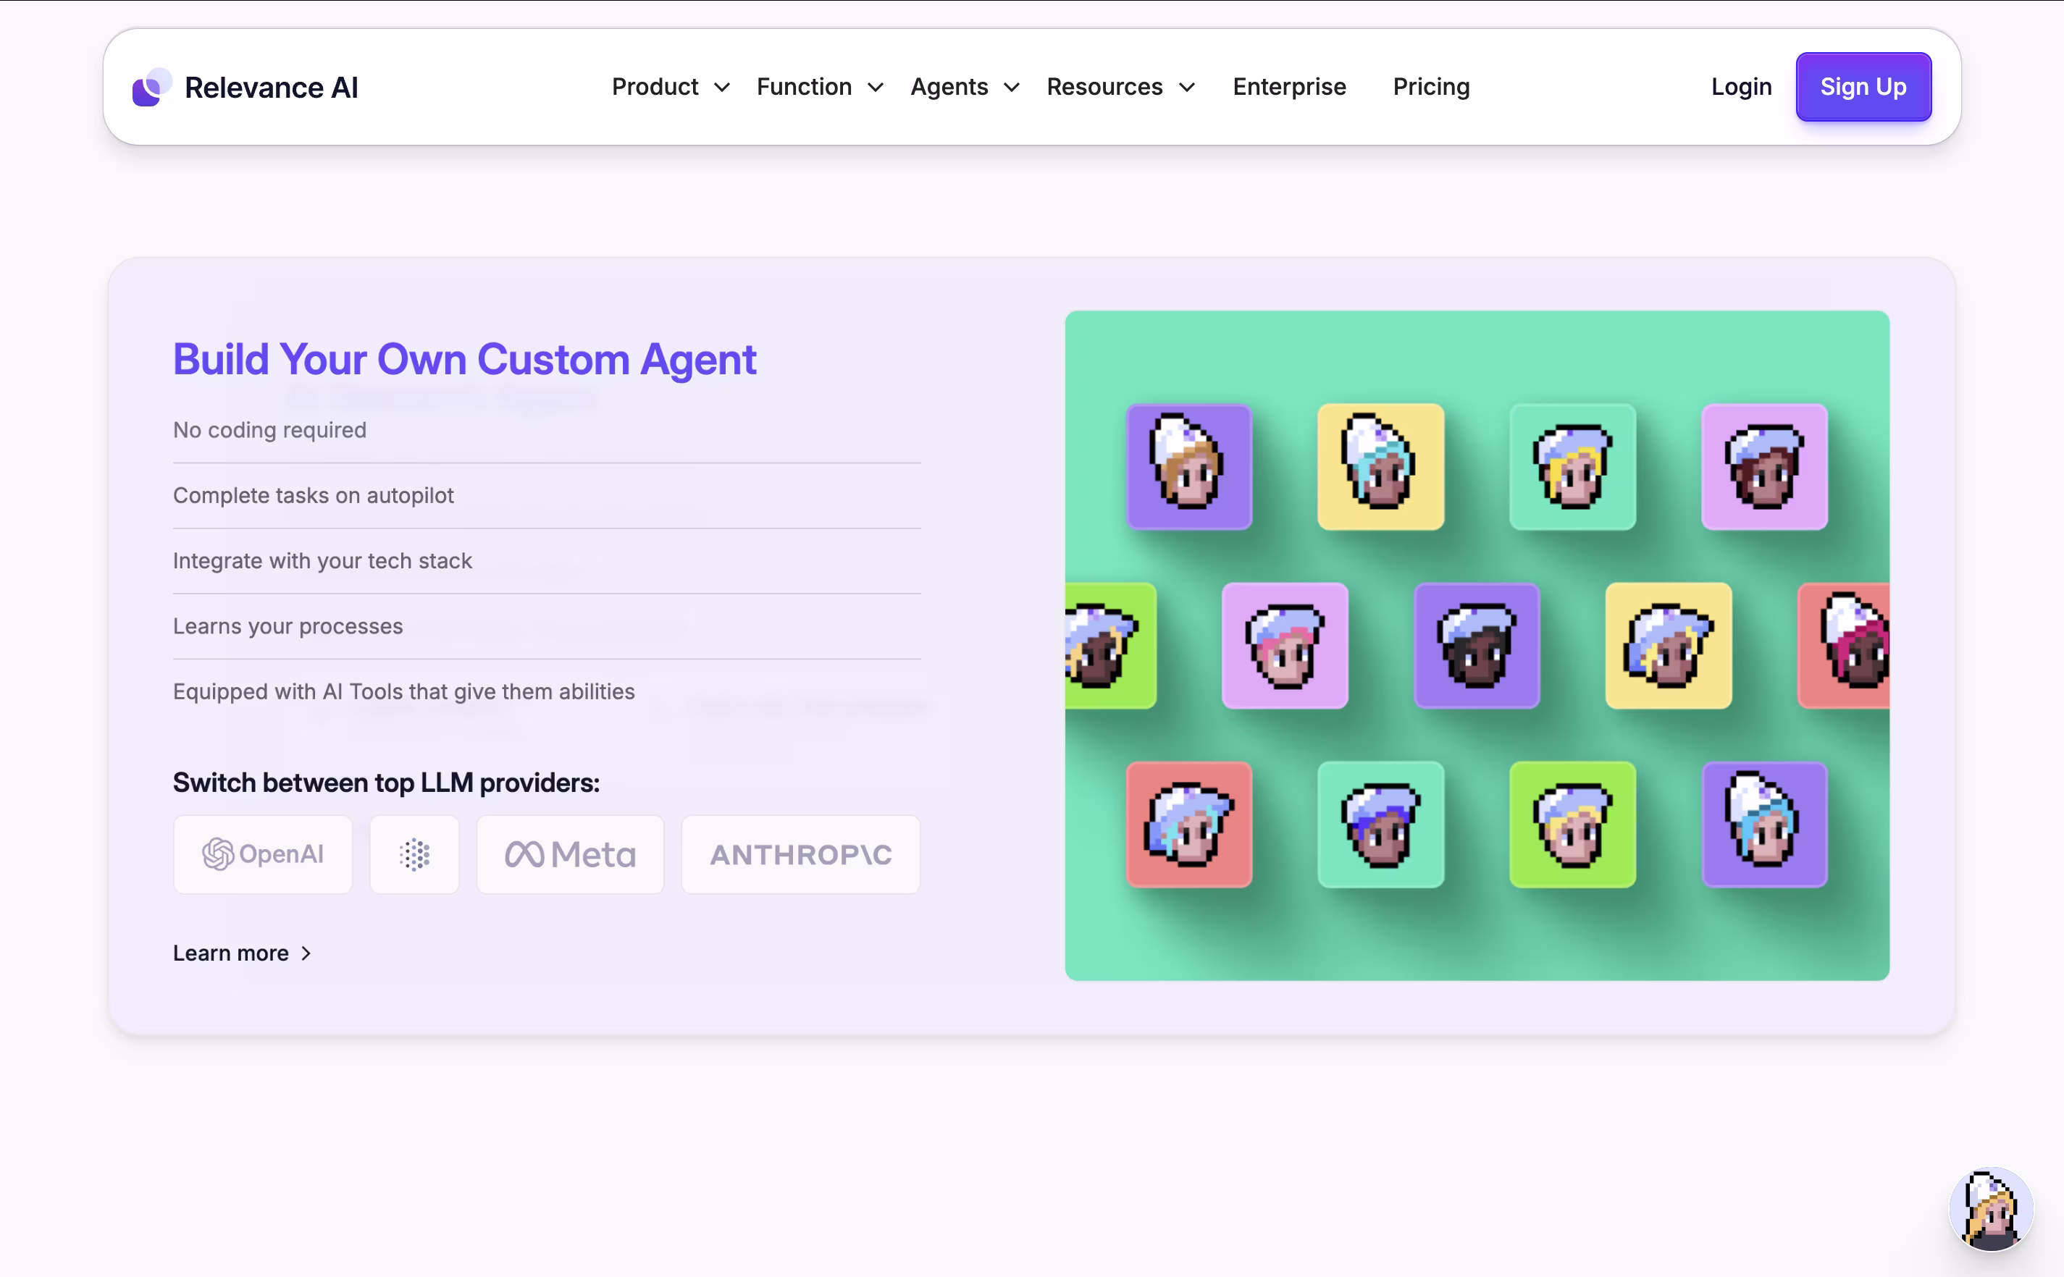Click the middle-row dark purple agent avatar tile
2064x1277 pixels.
pos(1476,646)
